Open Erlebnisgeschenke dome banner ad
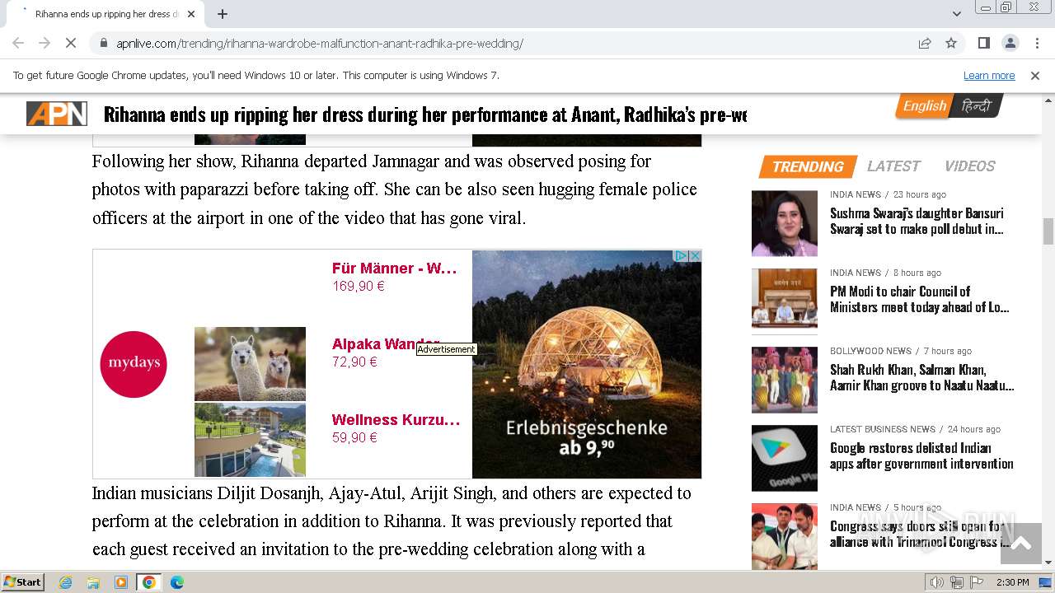 (x=587, y=364)
